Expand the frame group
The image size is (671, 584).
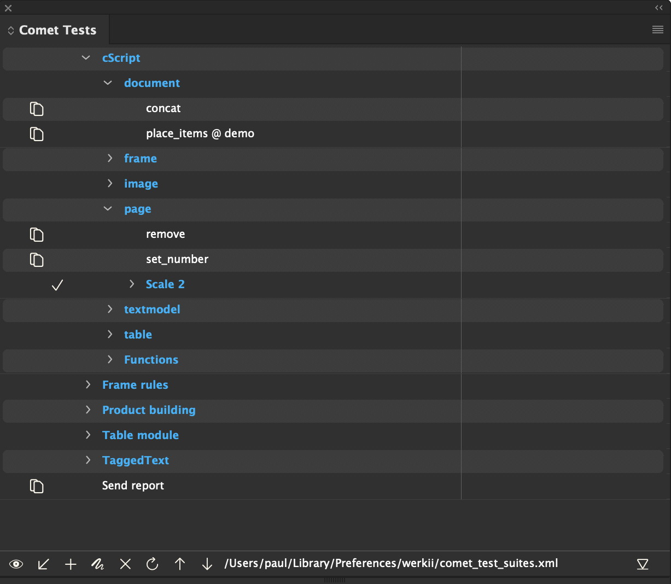tap(110, 158)
